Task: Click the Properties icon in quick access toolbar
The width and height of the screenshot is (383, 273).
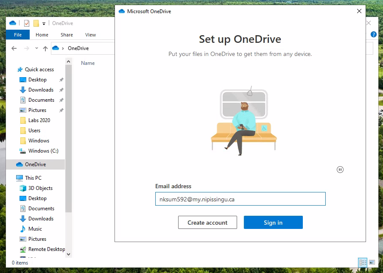Action: [27, 23]
